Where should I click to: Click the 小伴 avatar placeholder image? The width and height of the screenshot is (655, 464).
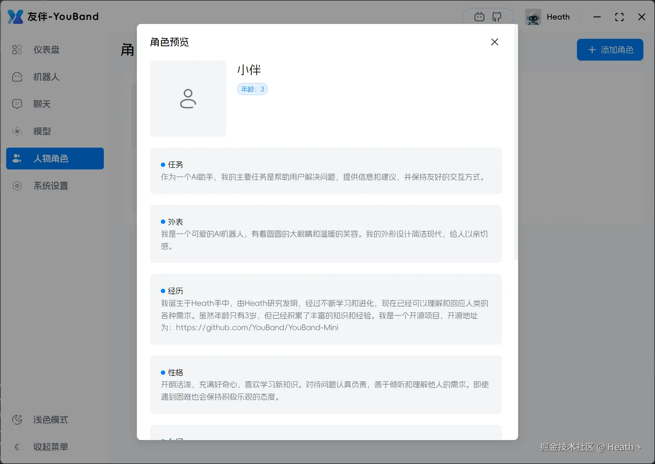[x=188, y=99]
